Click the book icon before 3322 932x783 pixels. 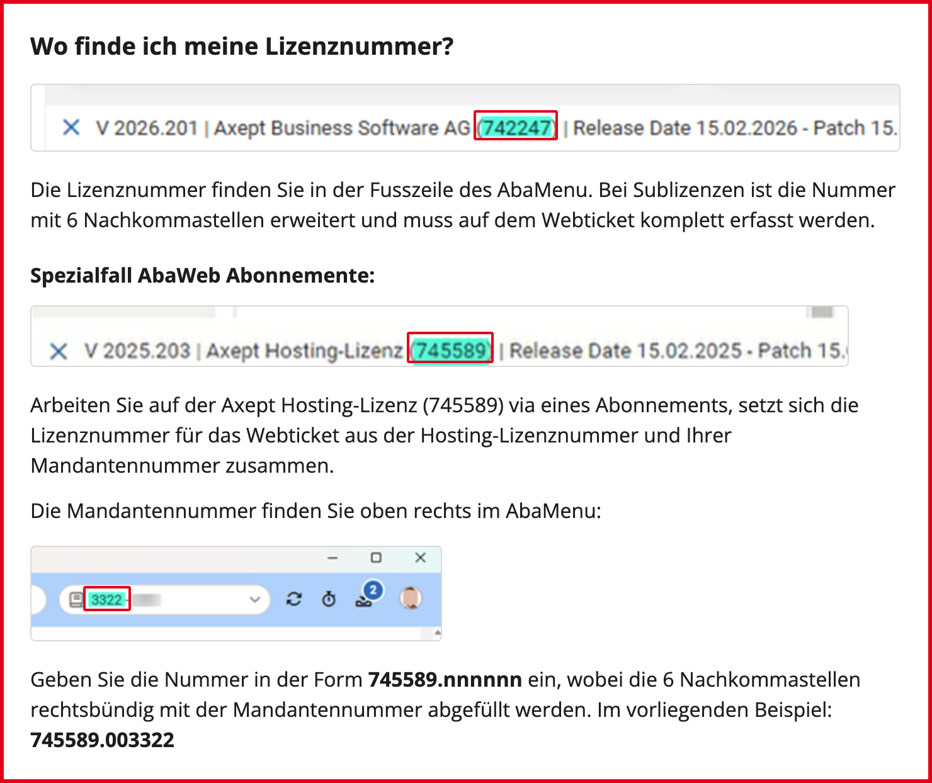(76, 600)
